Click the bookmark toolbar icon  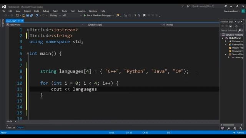(145, 15)
